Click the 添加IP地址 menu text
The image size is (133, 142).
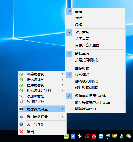point(35,96)
